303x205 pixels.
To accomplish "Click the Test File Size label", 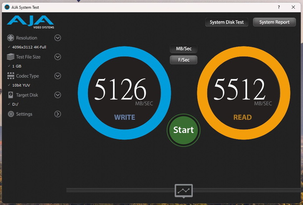I will [x=28, y=57].
